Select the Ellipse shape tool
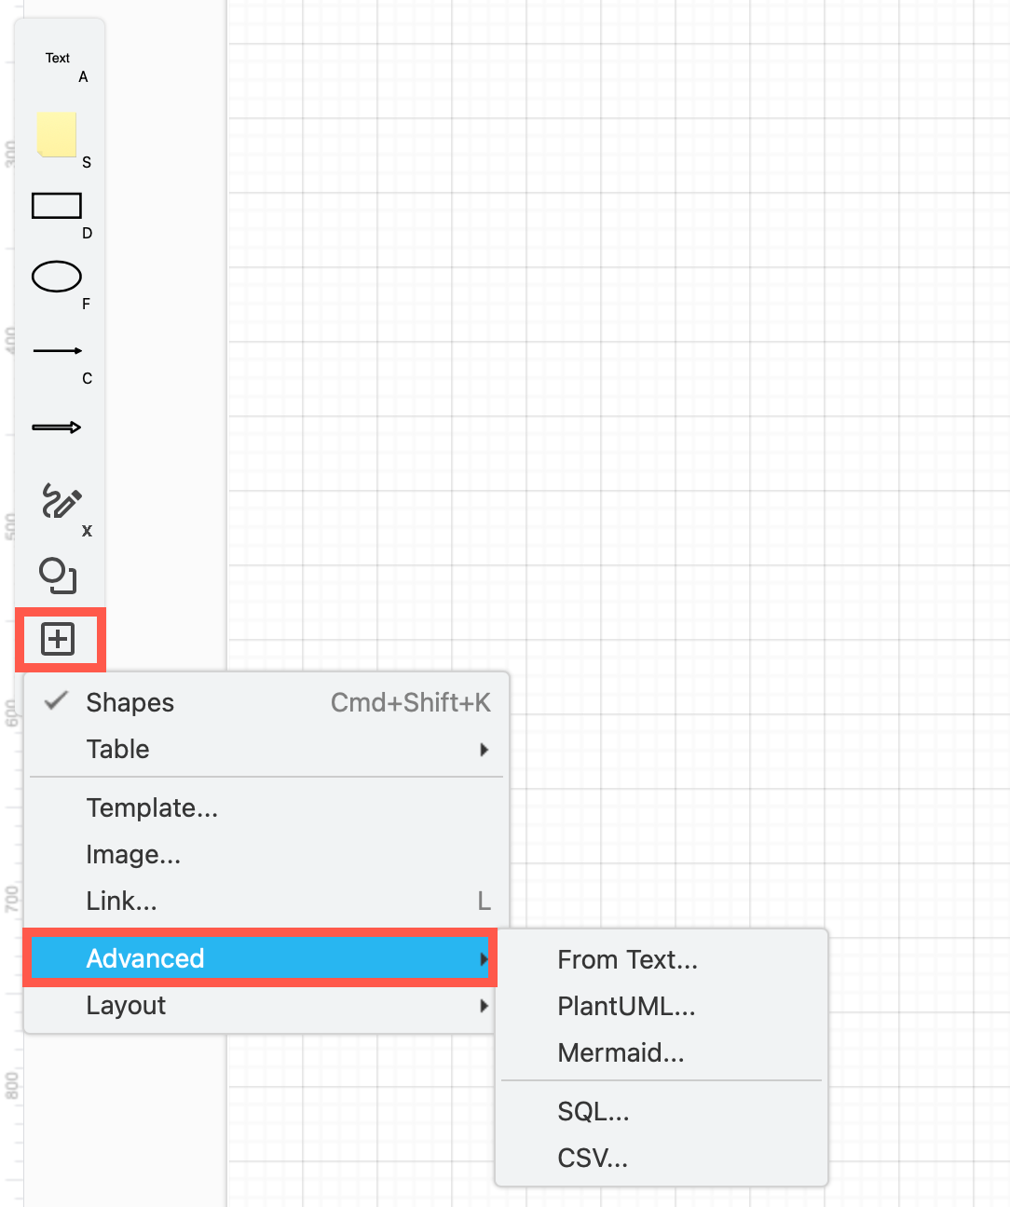Screen dimensions: 1010x1207 [x=58, y=275]
